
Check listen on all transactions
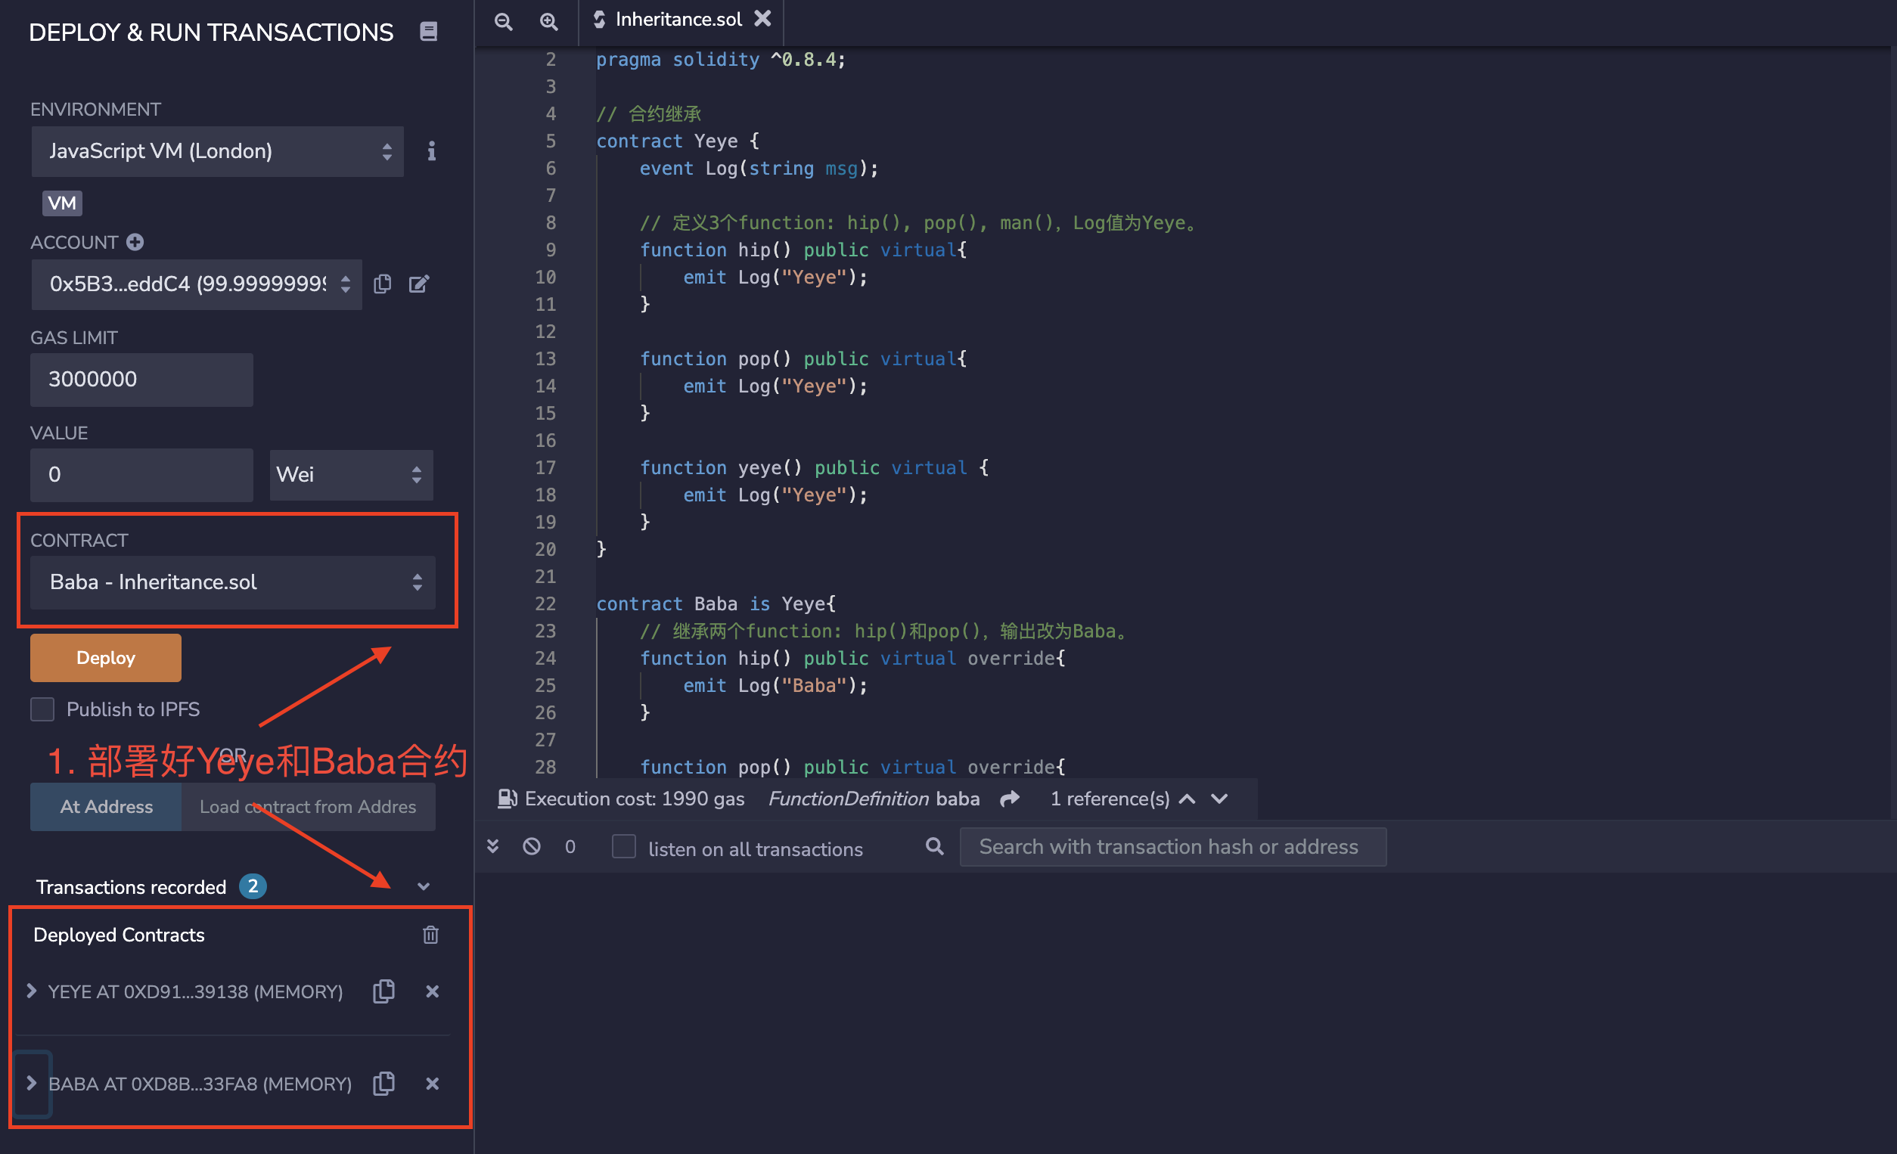(x=623, y=847)
